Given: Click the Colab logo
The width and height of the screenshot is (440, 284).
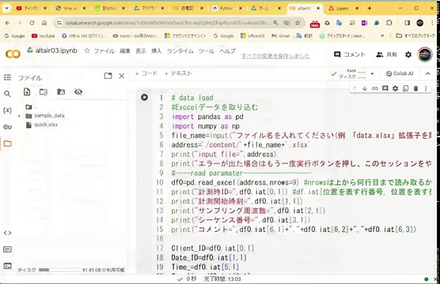Looking at the screenshot, I should coord(13,54).
